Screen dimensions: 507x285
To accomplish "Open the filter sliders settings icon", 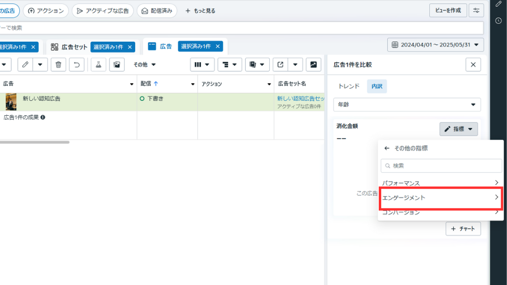I will (x=476, y=10).
